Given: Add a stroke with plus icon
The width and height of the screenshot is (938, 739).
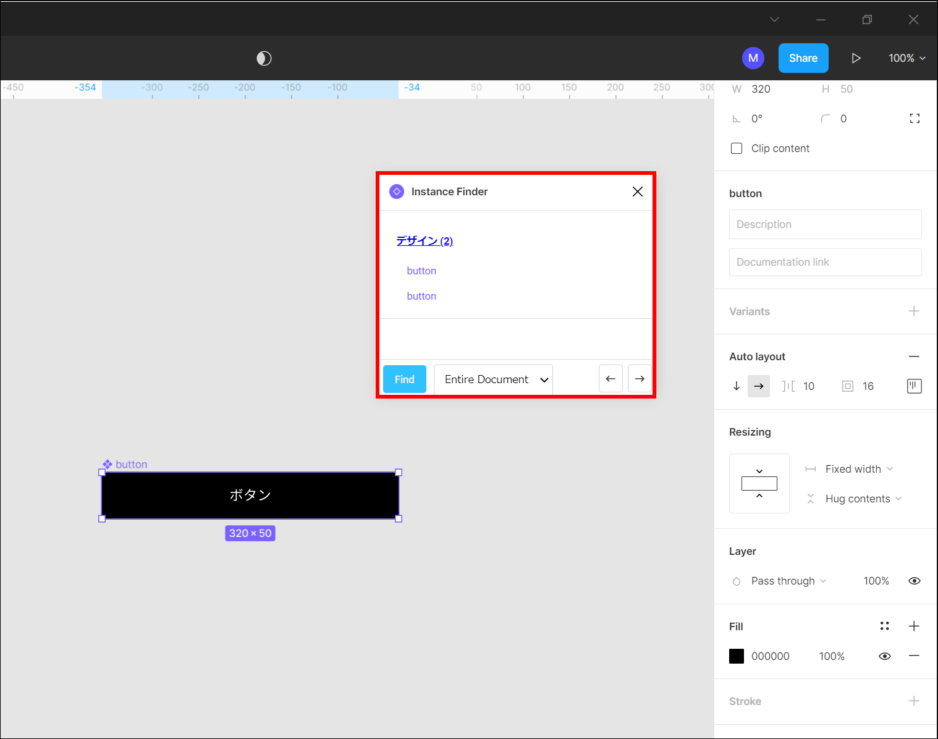Looking at the screenshot, I should tap(914, 701).
